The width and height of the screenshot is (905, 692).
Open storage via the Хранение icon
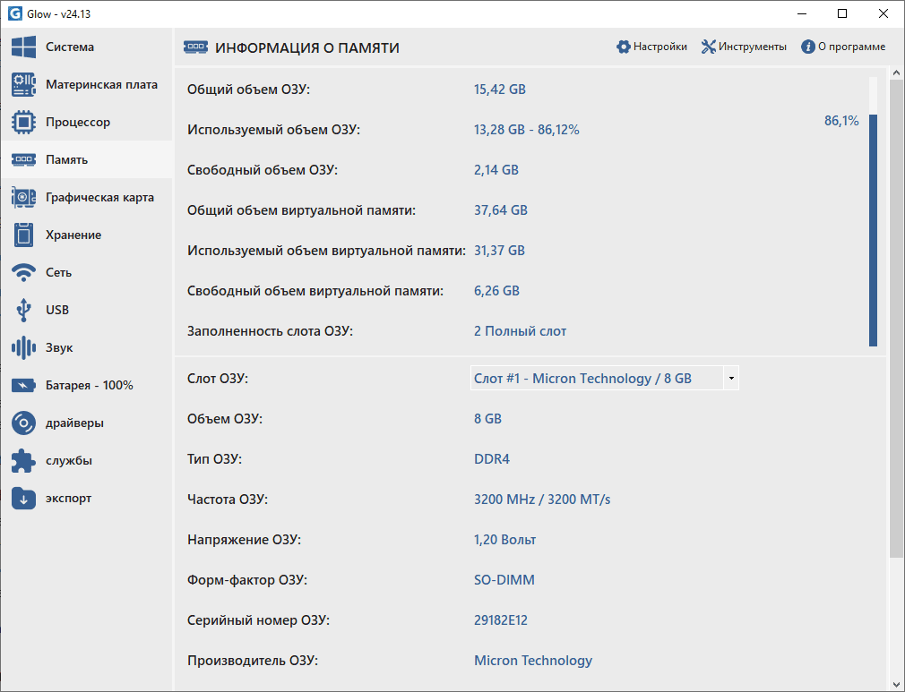click(23, 235)
